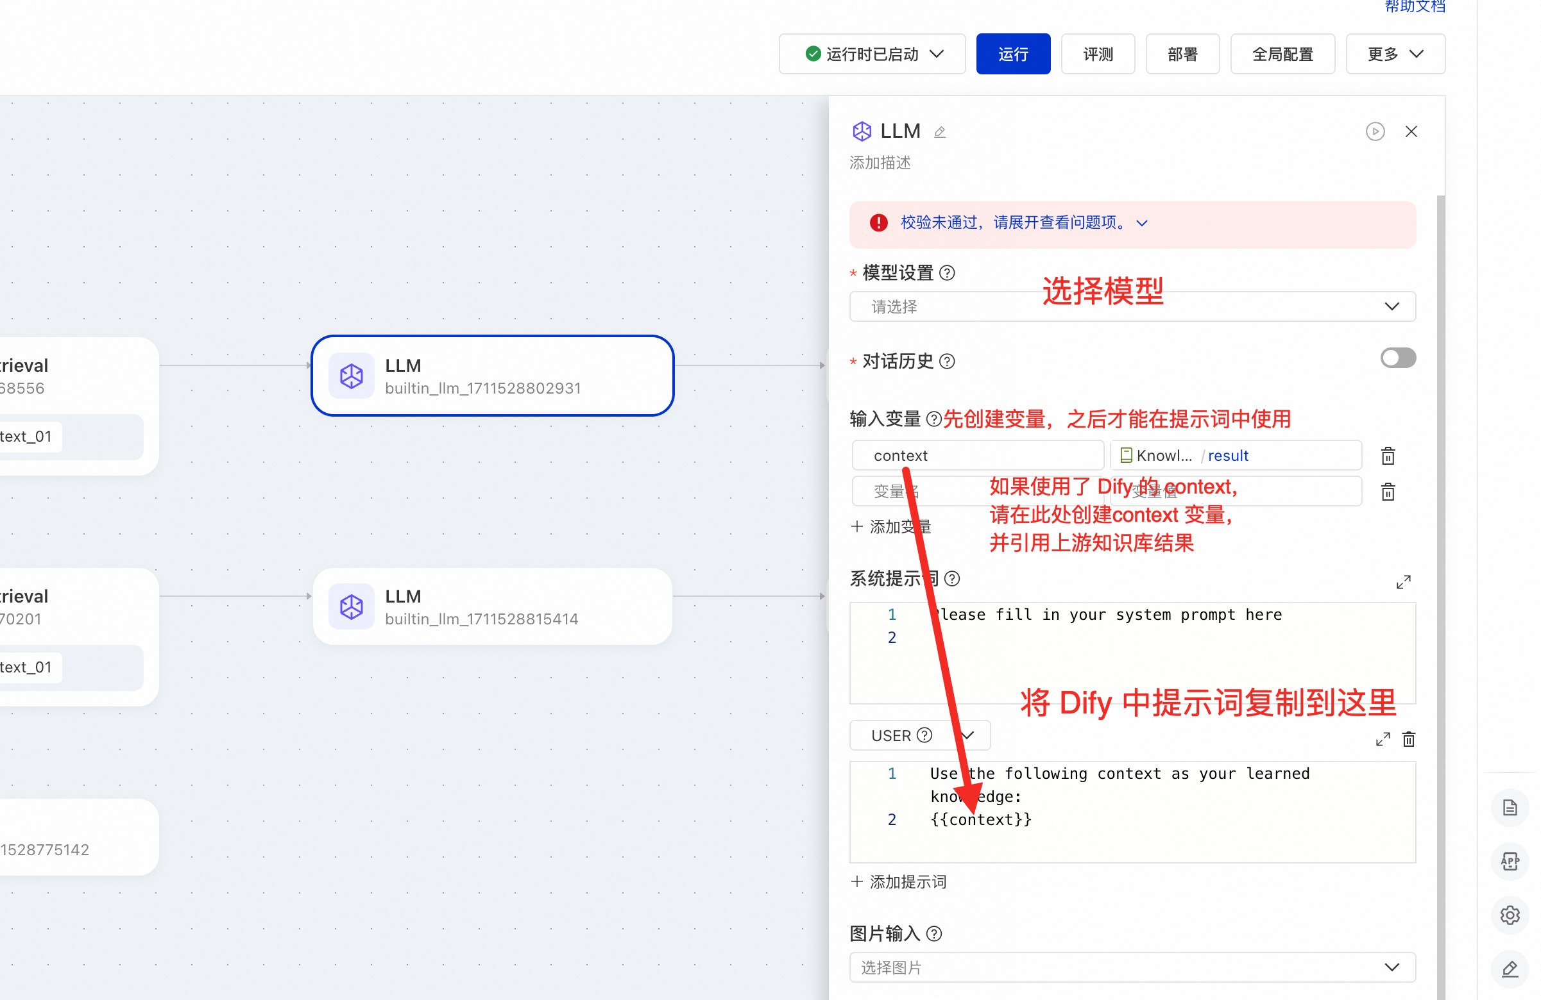Screen dimensions: 1541x1000
Task: Click the 运行 run button
Action: tap(1012, 54)
